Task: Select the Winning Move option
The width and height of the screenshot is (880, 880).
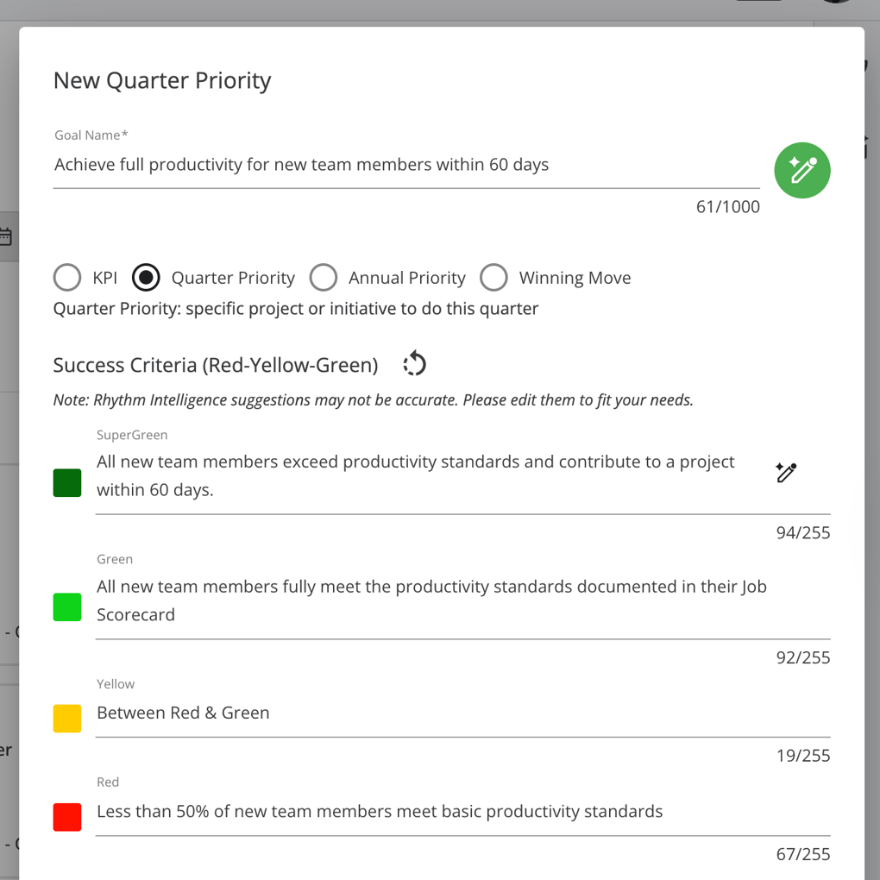Action: [493, 277]
